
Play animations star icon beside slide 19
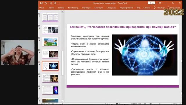pyautogui.click(x=40, y=89)
